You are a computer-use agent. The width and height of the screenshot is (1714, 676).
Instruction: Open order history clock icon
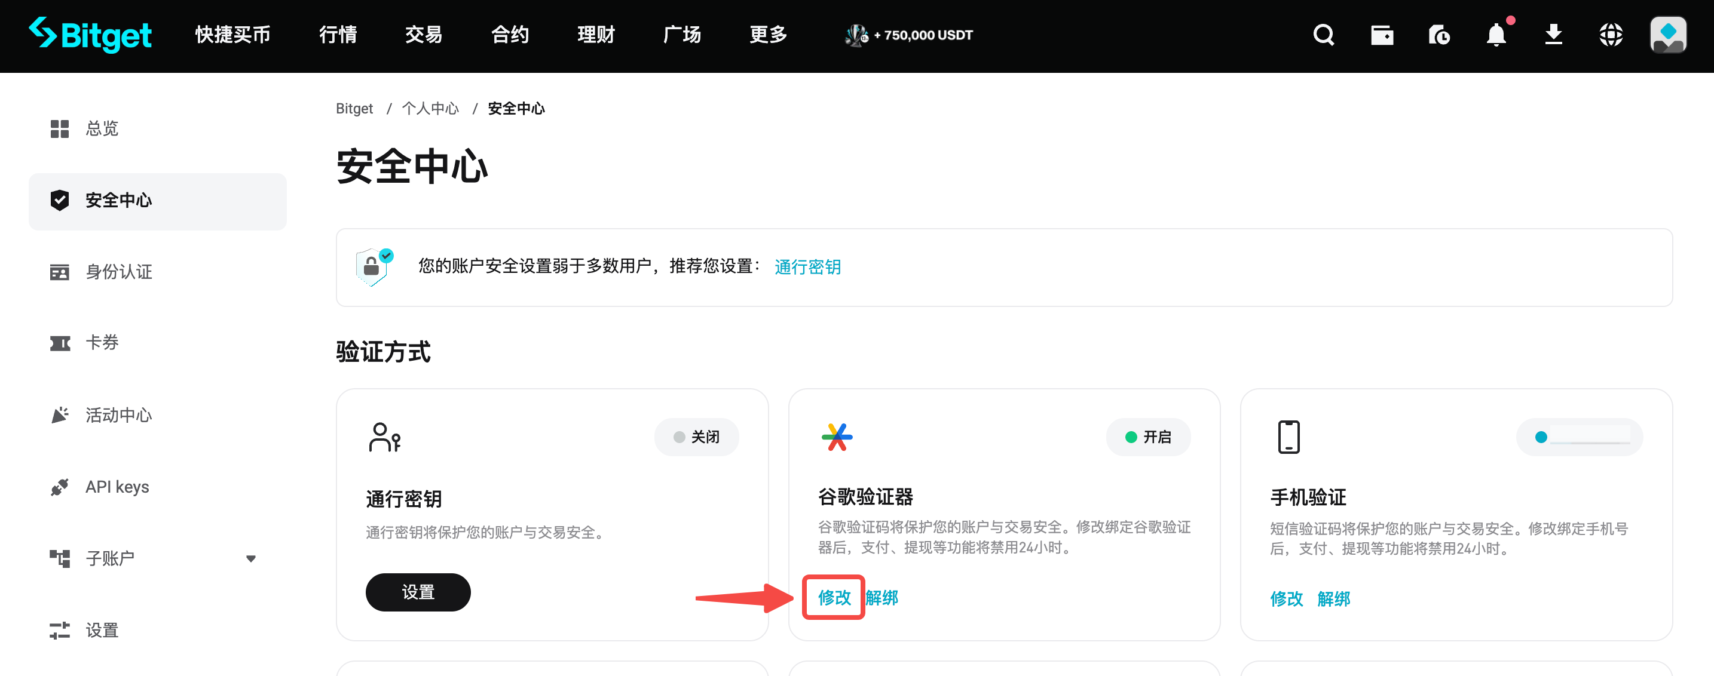click(x=1438, y=35)
